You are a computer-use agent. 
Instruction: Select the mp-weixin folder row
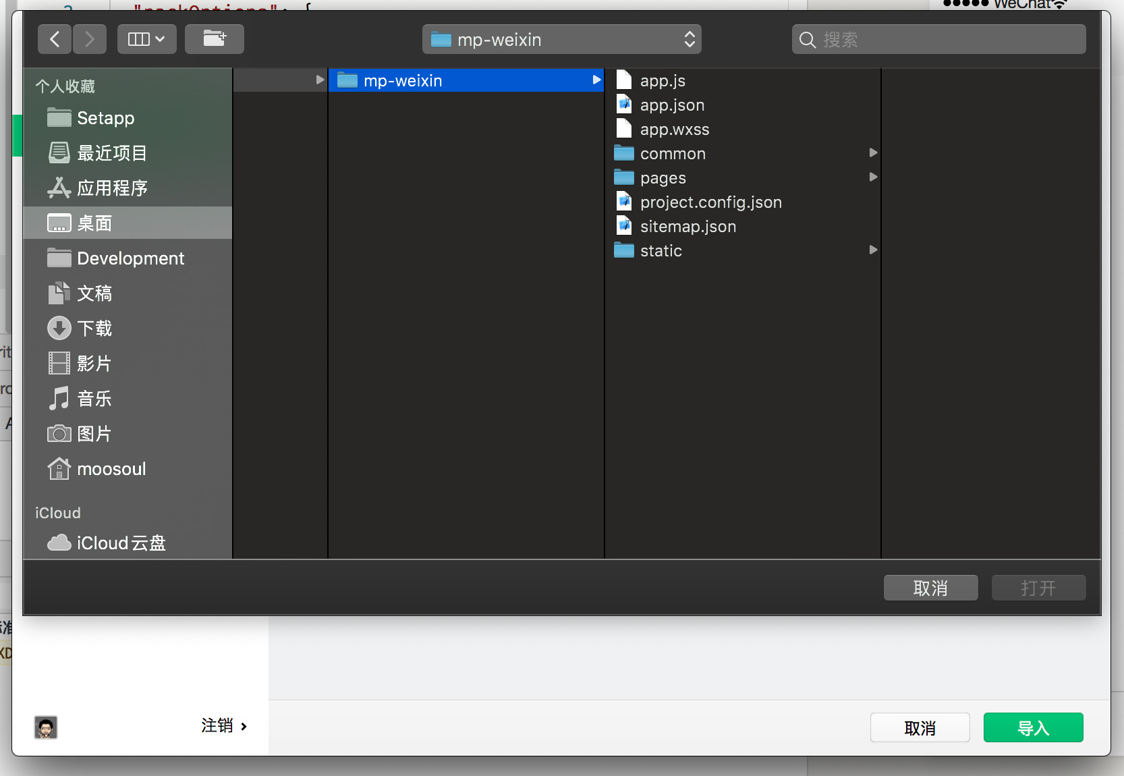[466, 80]
